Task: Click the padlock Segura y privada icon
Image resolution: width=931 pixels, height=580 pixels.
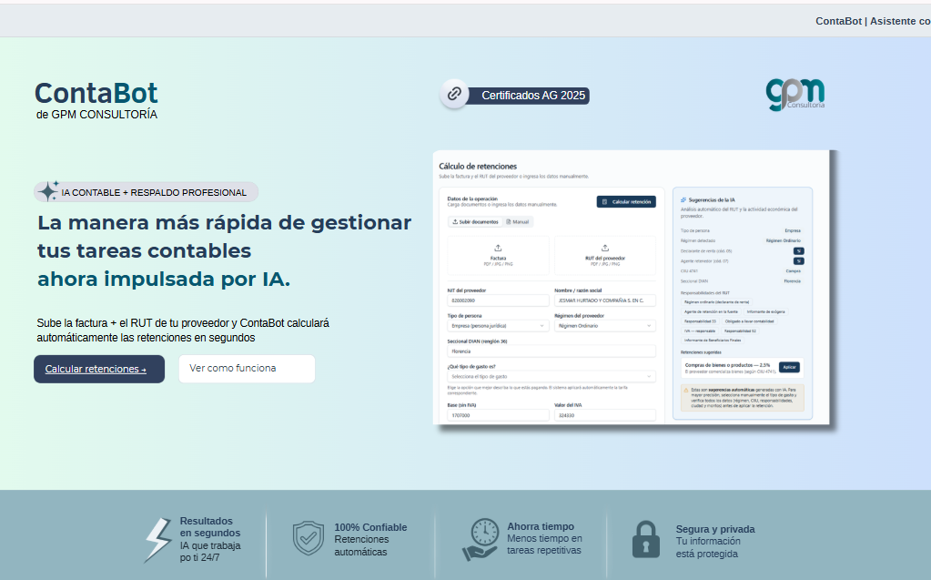Action: [x=645, y=539]
